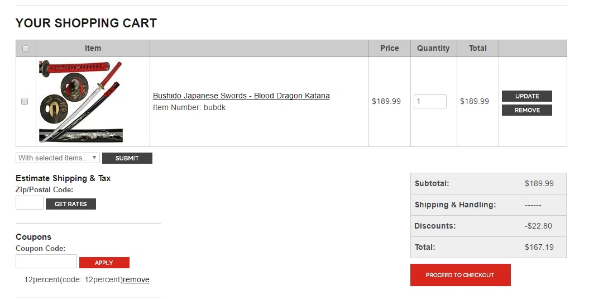Check the Blood Dragon Katana row checkbox

click(x=25, y=101)
